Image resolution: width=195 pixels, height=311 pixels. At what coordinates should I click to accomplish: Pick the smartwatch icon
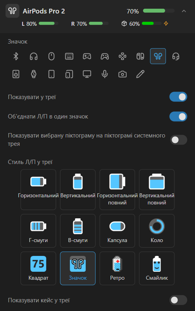(x=34, y=74)
